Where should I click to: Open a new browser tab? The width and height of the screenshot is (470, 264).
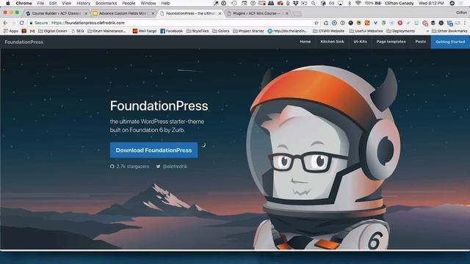point(297,14)
